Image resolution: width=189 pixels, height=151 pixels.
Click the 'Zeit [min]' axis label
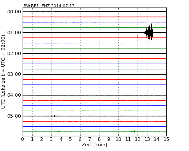(94, 145)
